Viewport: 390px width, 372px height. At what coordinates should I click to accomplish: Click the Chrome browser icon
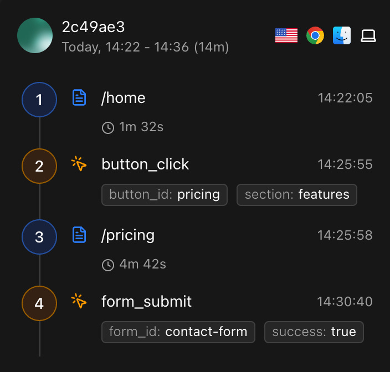tap(315, 36)
